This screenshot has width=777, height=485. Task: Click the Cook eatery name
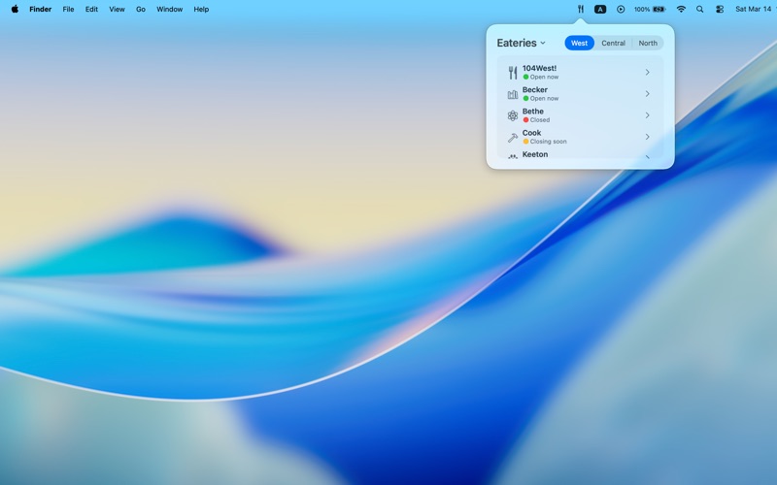coord(531,133)
